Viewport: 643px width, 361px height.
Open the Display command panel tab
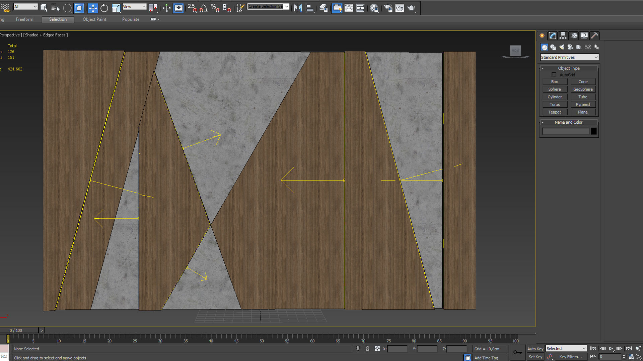coord(584,35)
